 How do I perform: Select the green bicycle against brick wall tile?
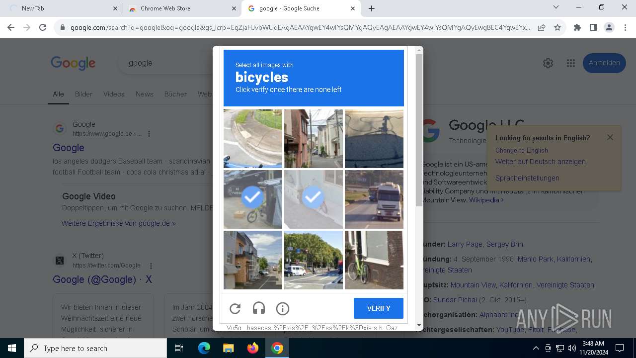click(374, 260)
